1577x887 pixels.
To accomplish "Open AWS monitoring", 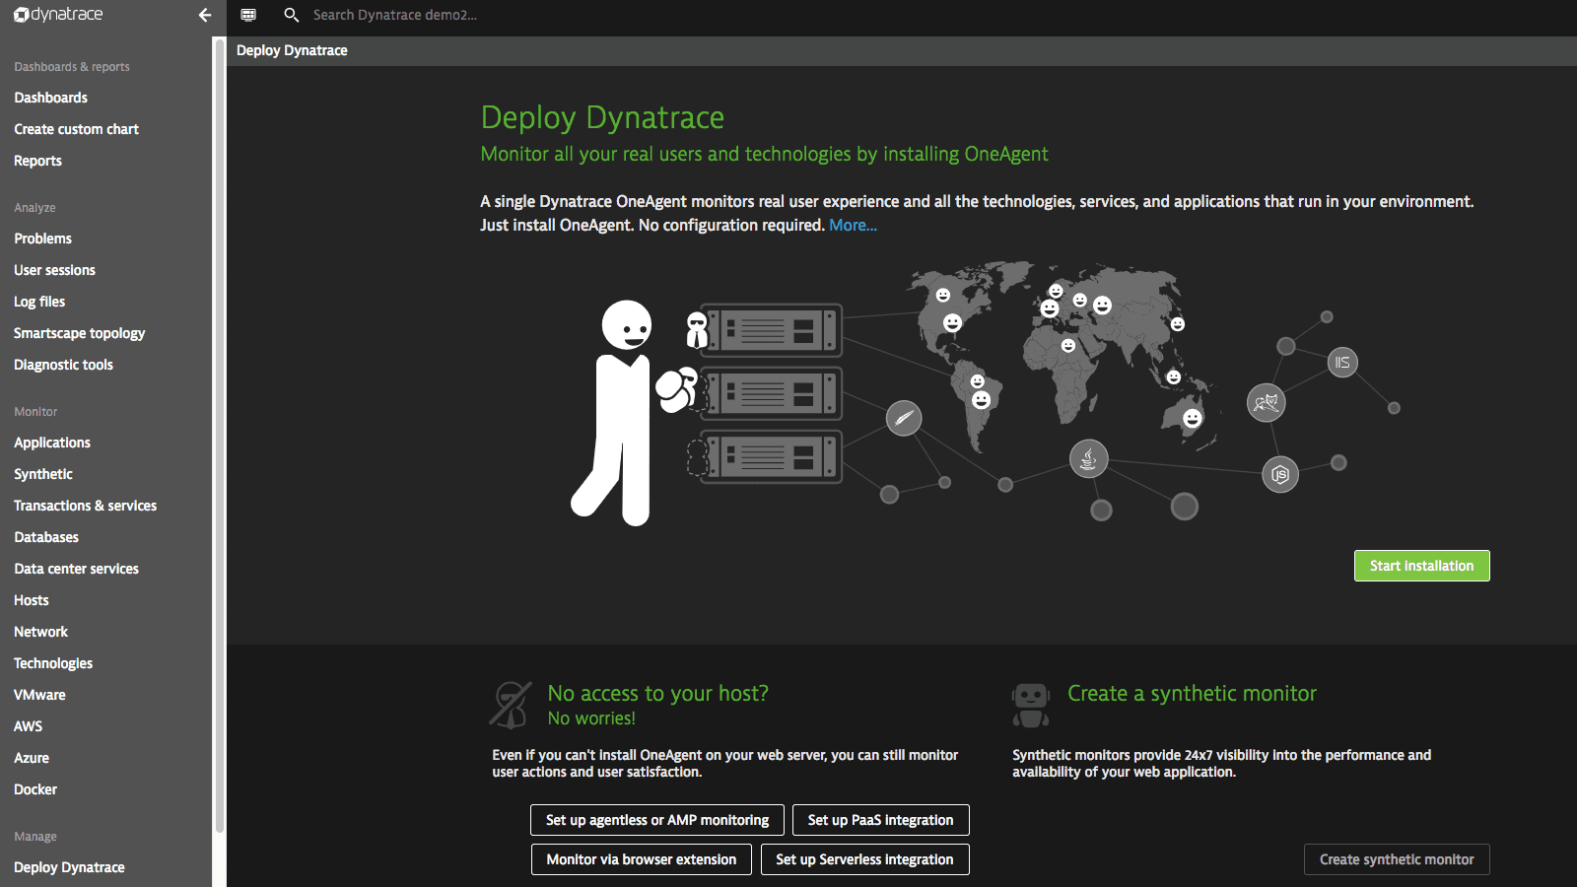I will pos(28,726).
